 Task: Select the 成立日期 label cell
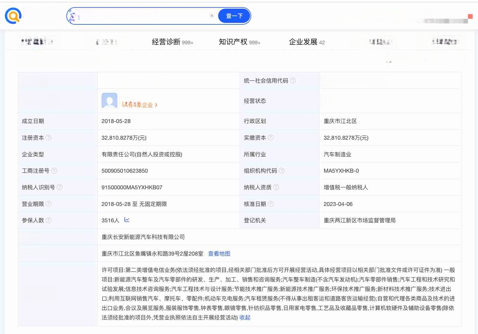tap(57, 121)
